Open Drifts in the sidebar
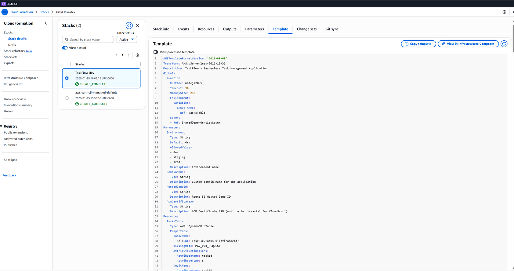The image size is (514, 271). (12, 45)
